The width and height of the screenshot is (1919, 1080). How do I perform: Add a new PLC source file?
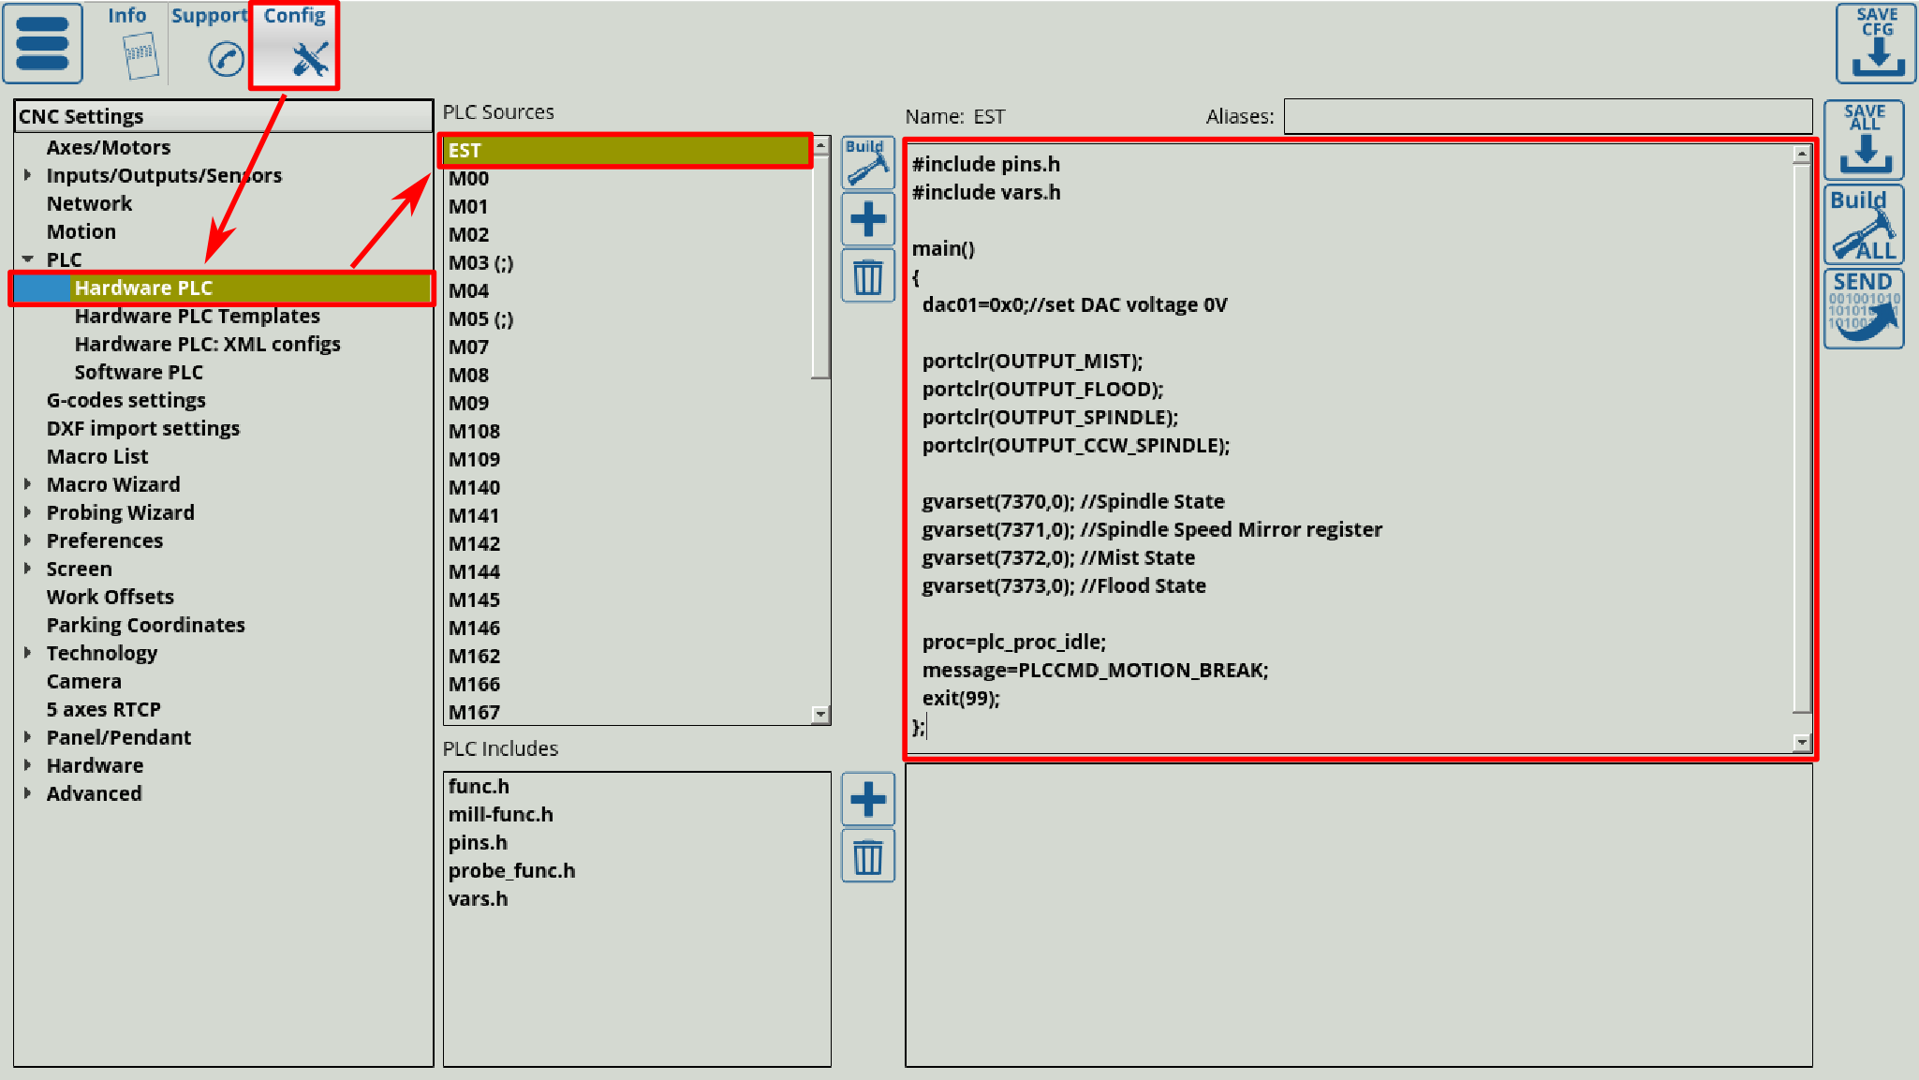867,219
